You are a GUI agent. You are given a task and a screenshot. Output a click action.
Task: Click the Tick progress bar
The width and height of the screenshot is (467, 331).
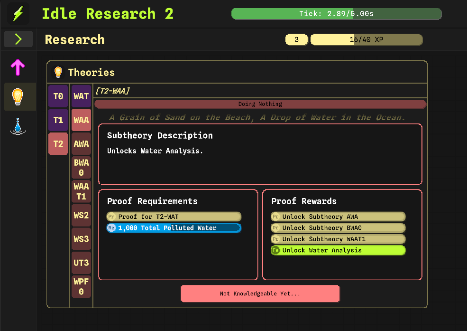[x=336, y=14]
